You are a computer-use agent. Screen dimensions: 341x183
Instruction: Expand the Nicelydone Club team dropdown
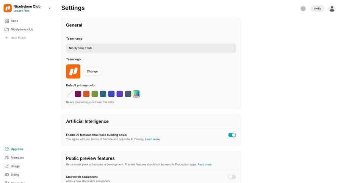50,8
